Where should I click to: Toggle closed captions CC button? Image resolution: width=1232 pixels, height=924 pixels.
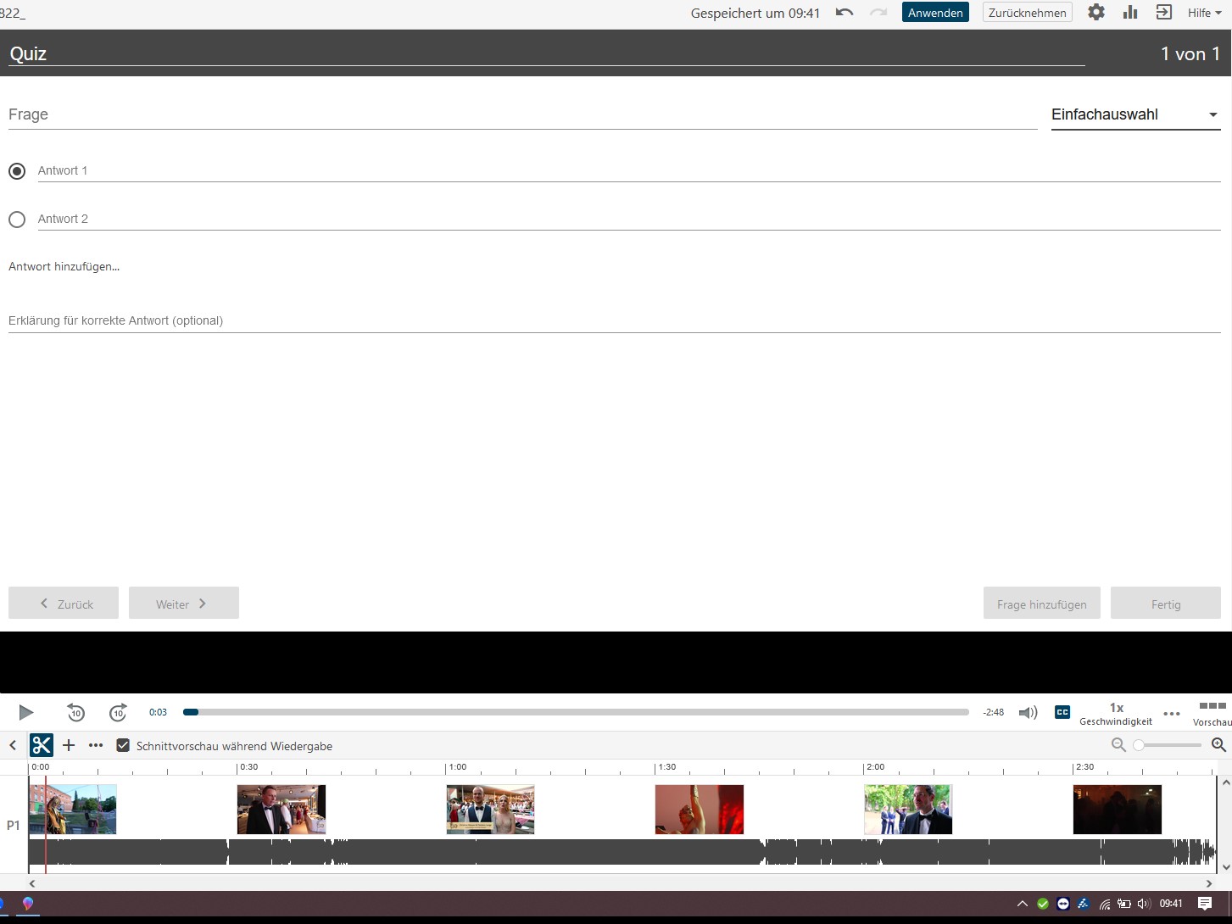pos(1062,712)
